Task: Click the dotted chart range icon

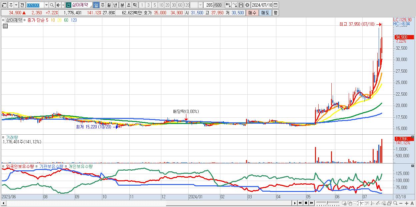Action: 355,203
